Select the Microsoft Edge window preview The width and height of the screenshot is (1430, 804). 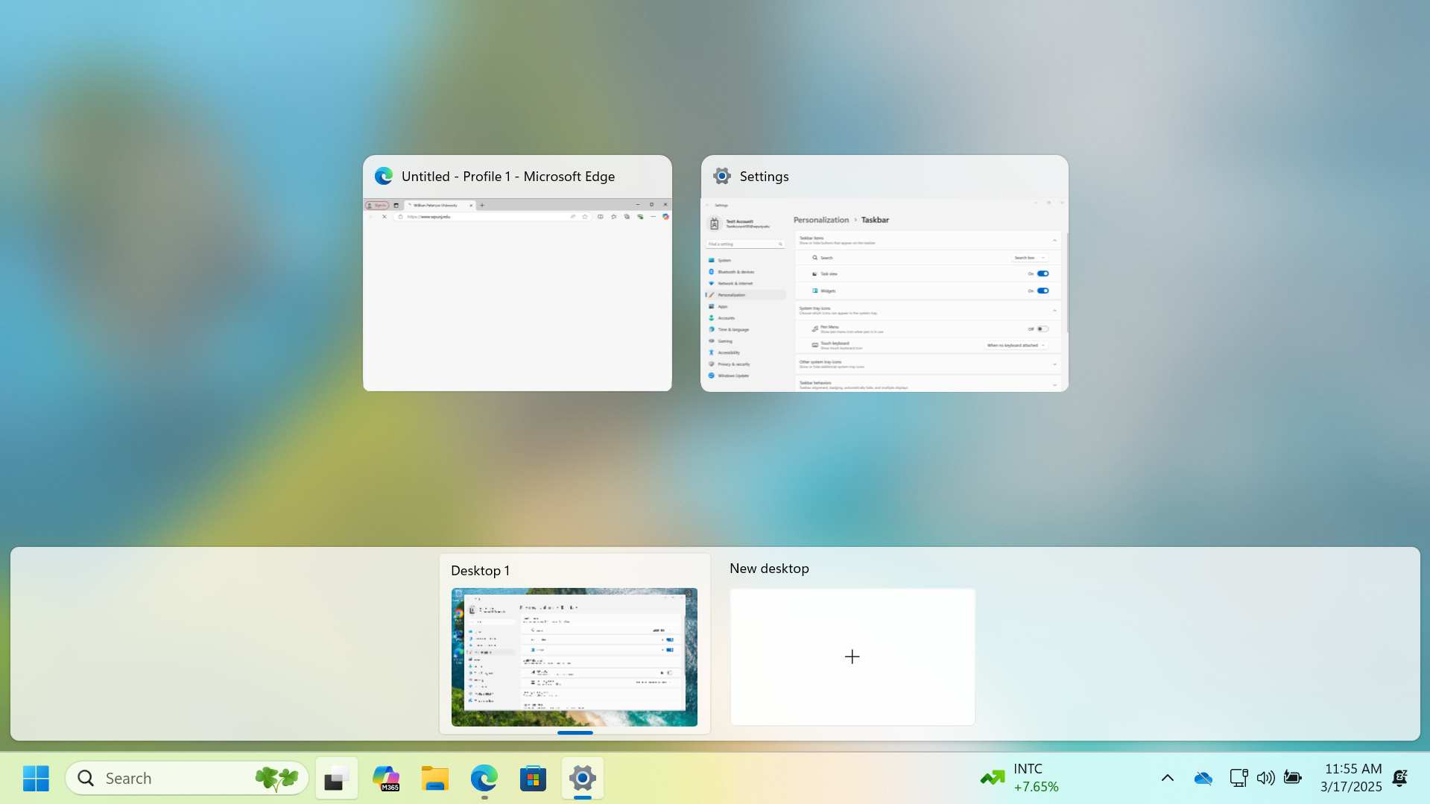point(517,294)
